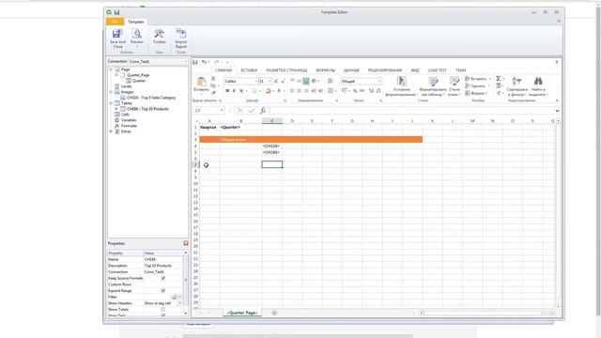Switch to the ФОРМУЛЫ ribbon tab
Screen dimensions: 601x338
326,70
